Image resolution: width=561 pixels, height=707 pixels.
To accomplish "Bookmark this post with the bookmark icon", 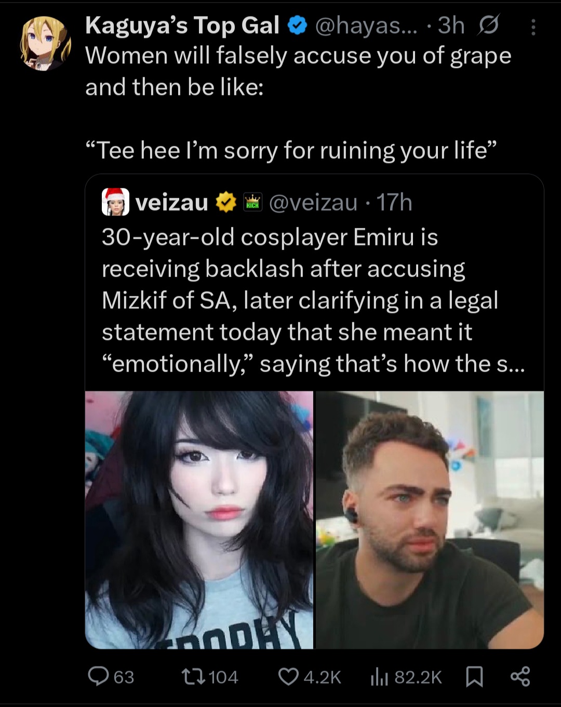I will (474, 677).
